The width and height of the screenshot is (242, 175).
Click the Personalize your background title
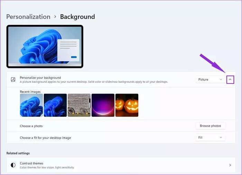(x=40, y=78)
